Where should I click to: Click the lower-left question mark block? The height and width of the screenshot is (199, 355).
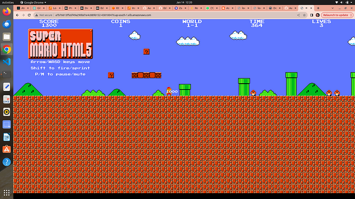(111, 75)
